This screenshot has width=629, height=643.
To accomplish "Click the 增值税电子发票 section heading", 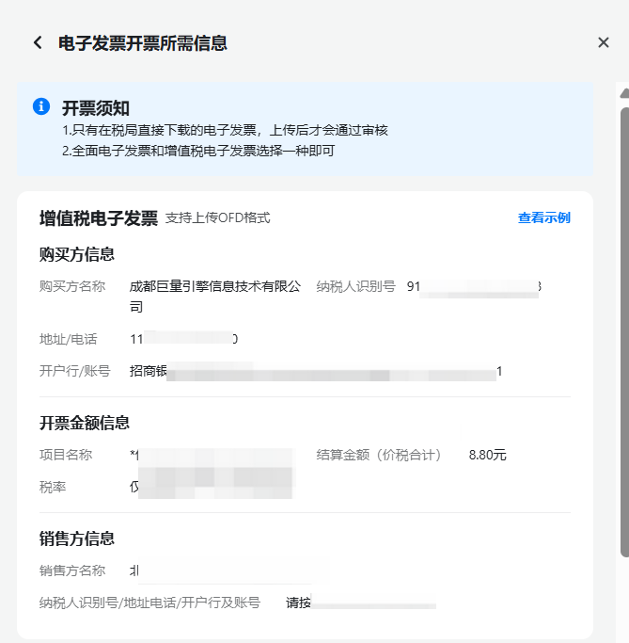I will coord(98,217).
